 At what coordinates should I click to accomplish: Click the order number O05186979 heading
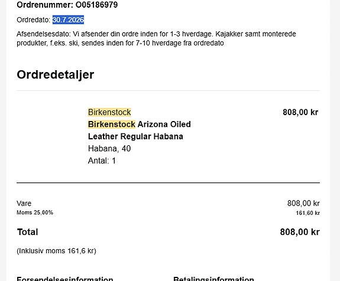click(67, 5)
